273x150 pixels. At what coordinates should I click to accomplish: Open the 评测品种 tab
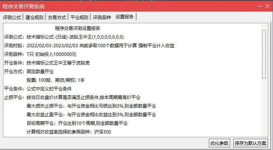click(102, 17)
